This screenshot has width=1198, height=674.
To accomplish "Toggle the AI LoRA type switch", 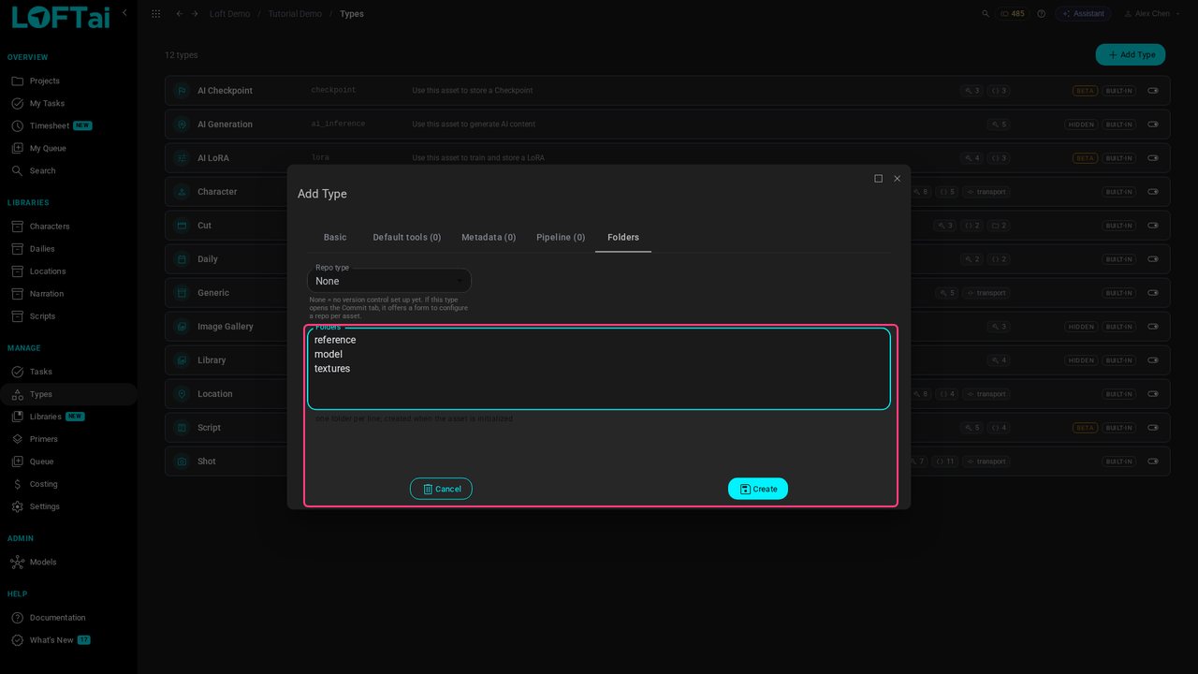I will 1153,158.
